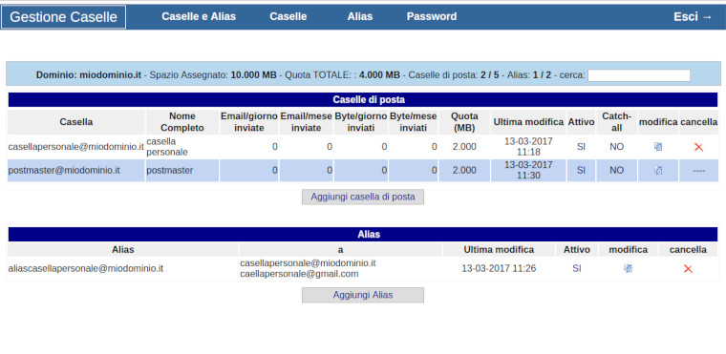Toggle SI active status for aliascasellapersonale alias
Image resolution: width=726 pixels, height=354 pixels.
[x=576, y=268]
